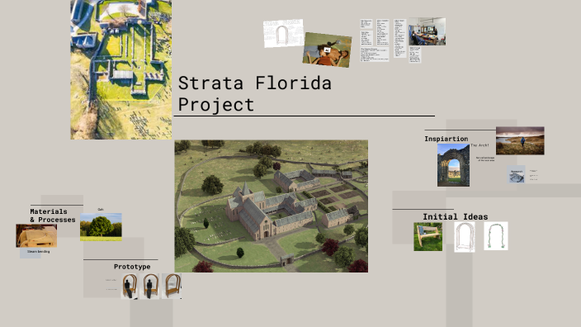Select the "Initial Ideas" heading

point(455,217)
